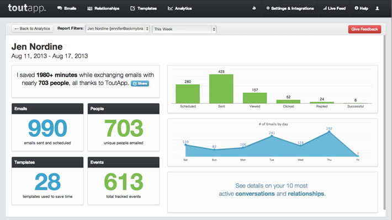This screenshot has width=392, height=220.
Task: Click the Emails chat bubble icon
Action: pos(60,8)
